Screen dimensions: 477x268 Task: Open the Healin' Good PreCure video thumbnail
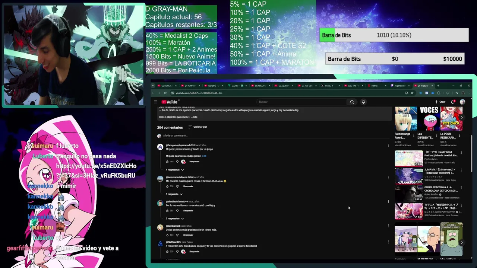[x=409, y=158]
